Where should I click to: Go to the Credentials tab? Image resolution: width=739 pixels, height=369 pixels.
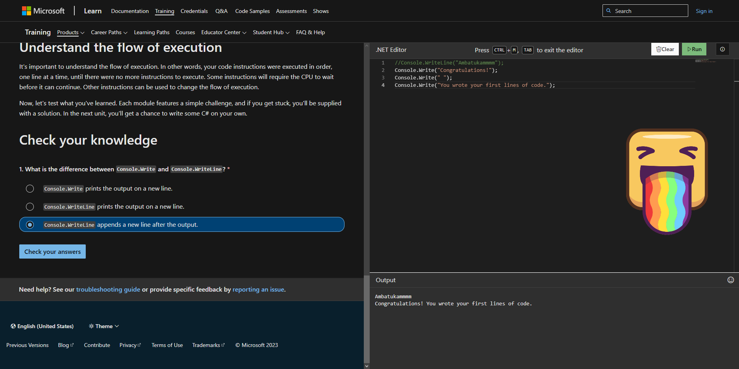coord(194,11)
